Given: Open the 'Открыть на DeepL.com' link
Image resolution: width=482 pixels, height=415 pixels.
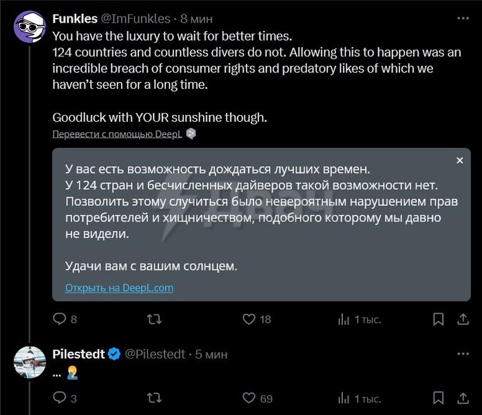Looking at the screenshot, I should [x=119, y=288].
